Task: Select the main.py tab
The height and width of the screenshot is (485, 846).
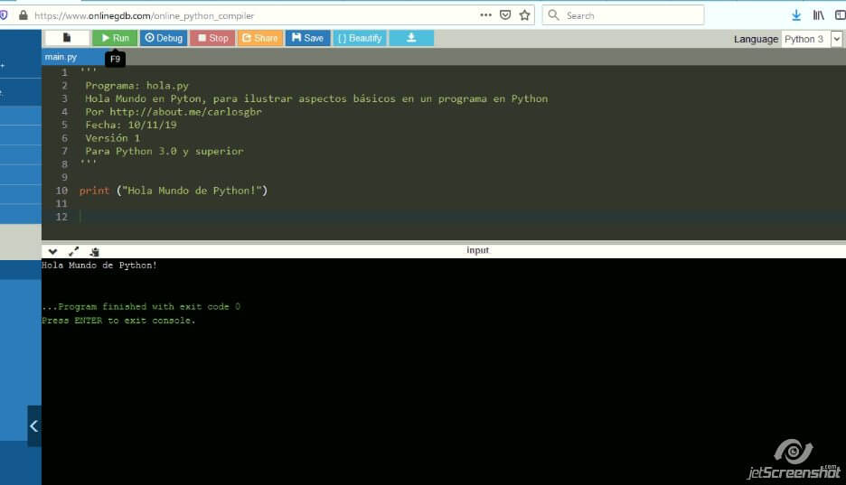Action: [61, 57]
